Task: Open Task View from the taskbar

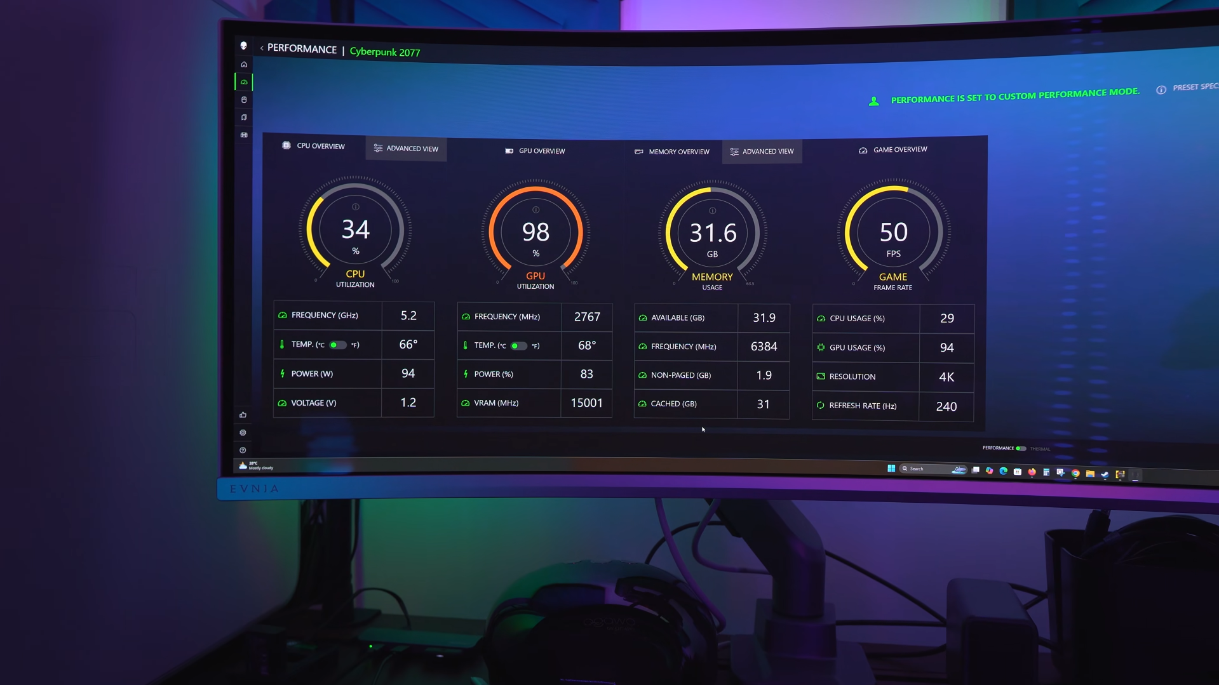Action: 976,470
